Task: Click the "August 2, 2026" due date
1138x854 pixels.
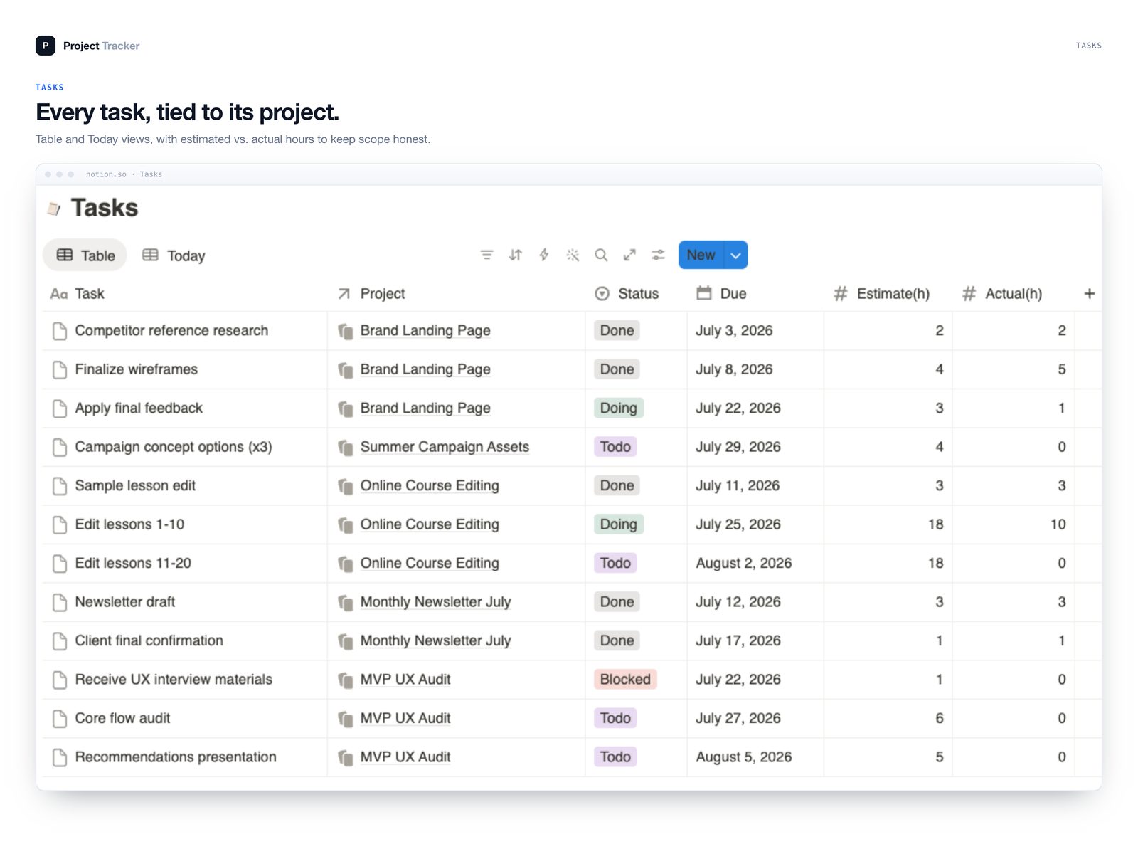Action: [x=744, y=564]
